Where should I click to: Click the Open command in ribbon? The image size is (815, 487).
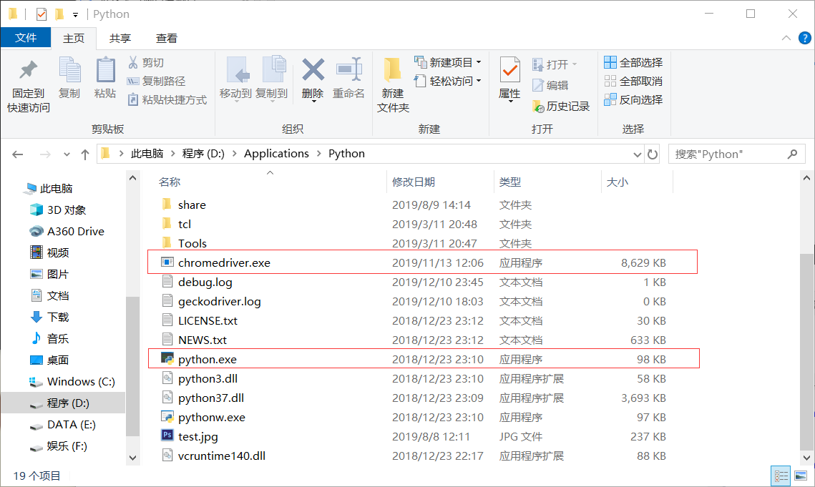pyautogui.click(x=555, y=64)
